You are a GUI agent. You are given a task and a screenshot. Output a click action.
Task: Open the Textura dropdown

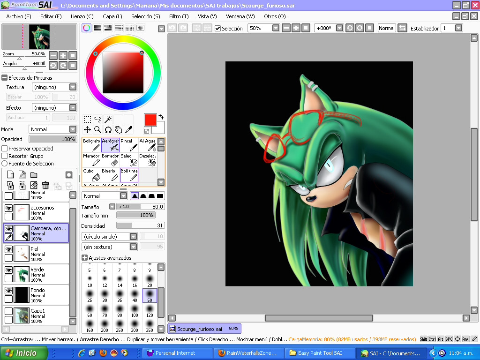pyautogui.click(x=73, y=87)
